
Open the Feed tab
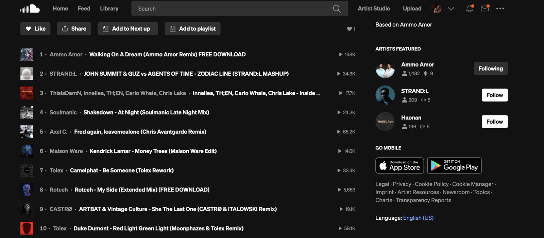click(84, 8)
